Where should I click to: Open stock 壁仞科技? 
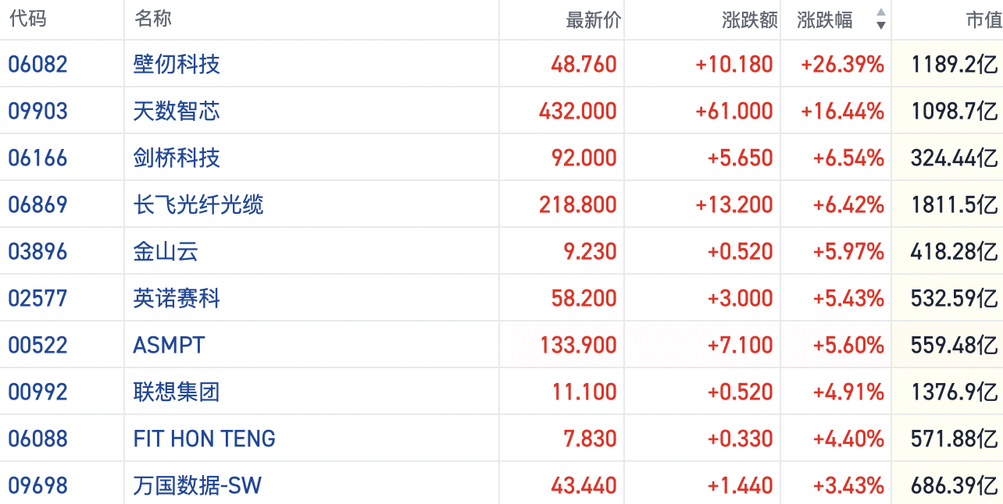[x=177, y=64]
